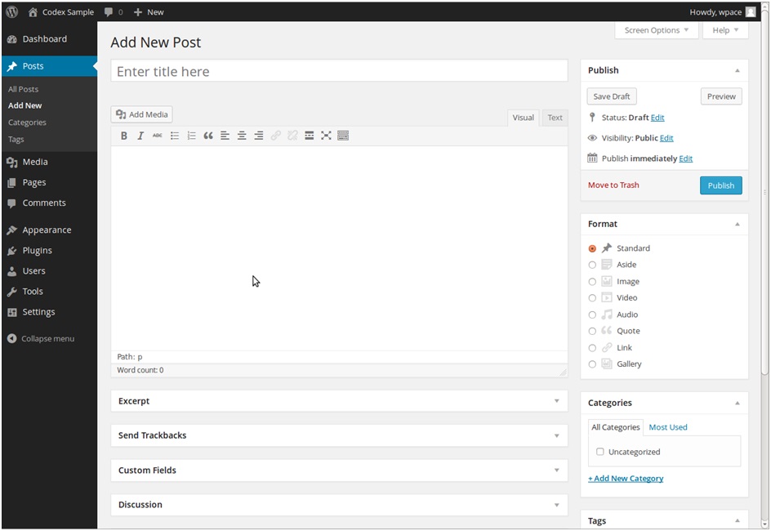Viewport: 771px width, 531px height.
Task: Click the post title input field
Action: 339,72
